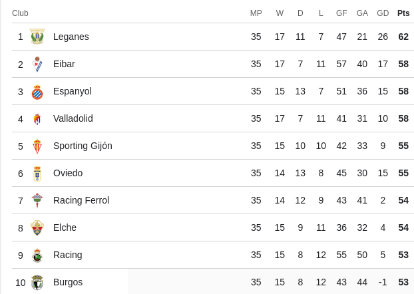Click the GD column header
This screenshot has height=294, width=414.
point(383,13)
